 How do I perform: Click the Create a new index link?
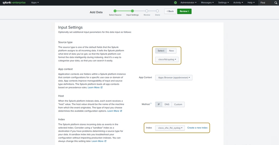[x=197, y=128]
